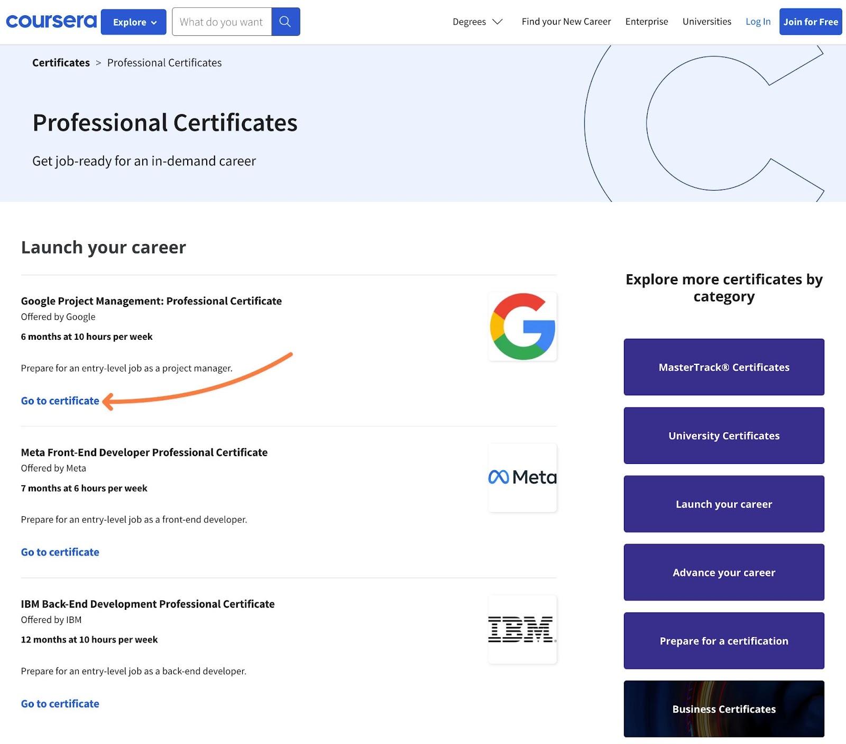Open University Certificates category
The height and width of the screenshot is (744, 846).
click(724, 435)
